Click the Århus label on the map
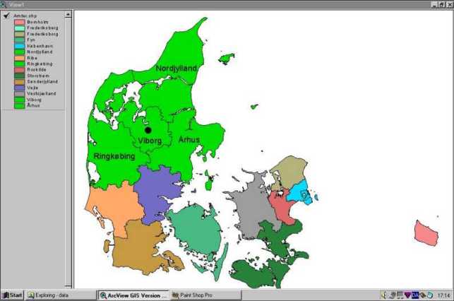This screenshot has width=454, height=301. click(189, 140)
